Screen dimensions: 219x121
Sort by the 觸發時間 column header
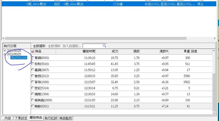tap(76, 51)
